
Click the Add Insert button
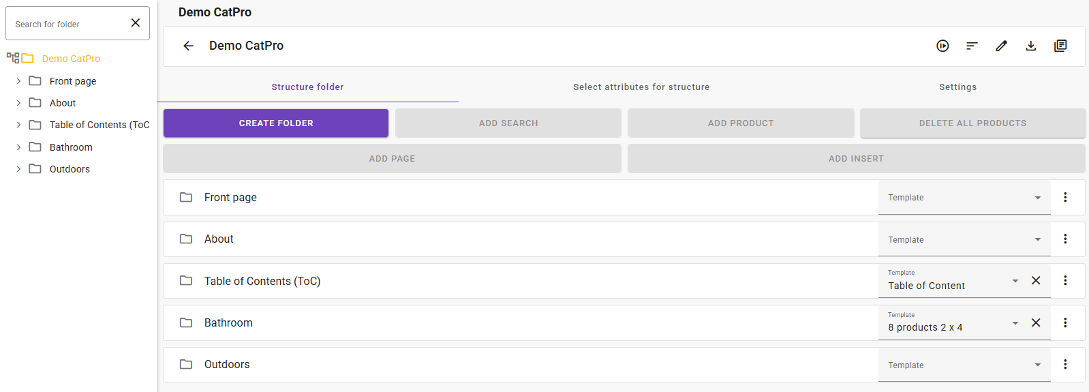pos(856,159)
